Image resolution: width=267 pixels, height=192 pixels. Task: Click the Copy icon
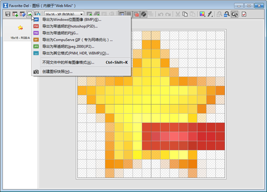coord(185,14)
